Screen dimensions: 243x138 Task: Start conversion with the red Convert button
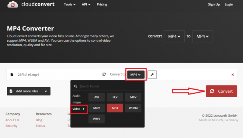pos(221,91)
